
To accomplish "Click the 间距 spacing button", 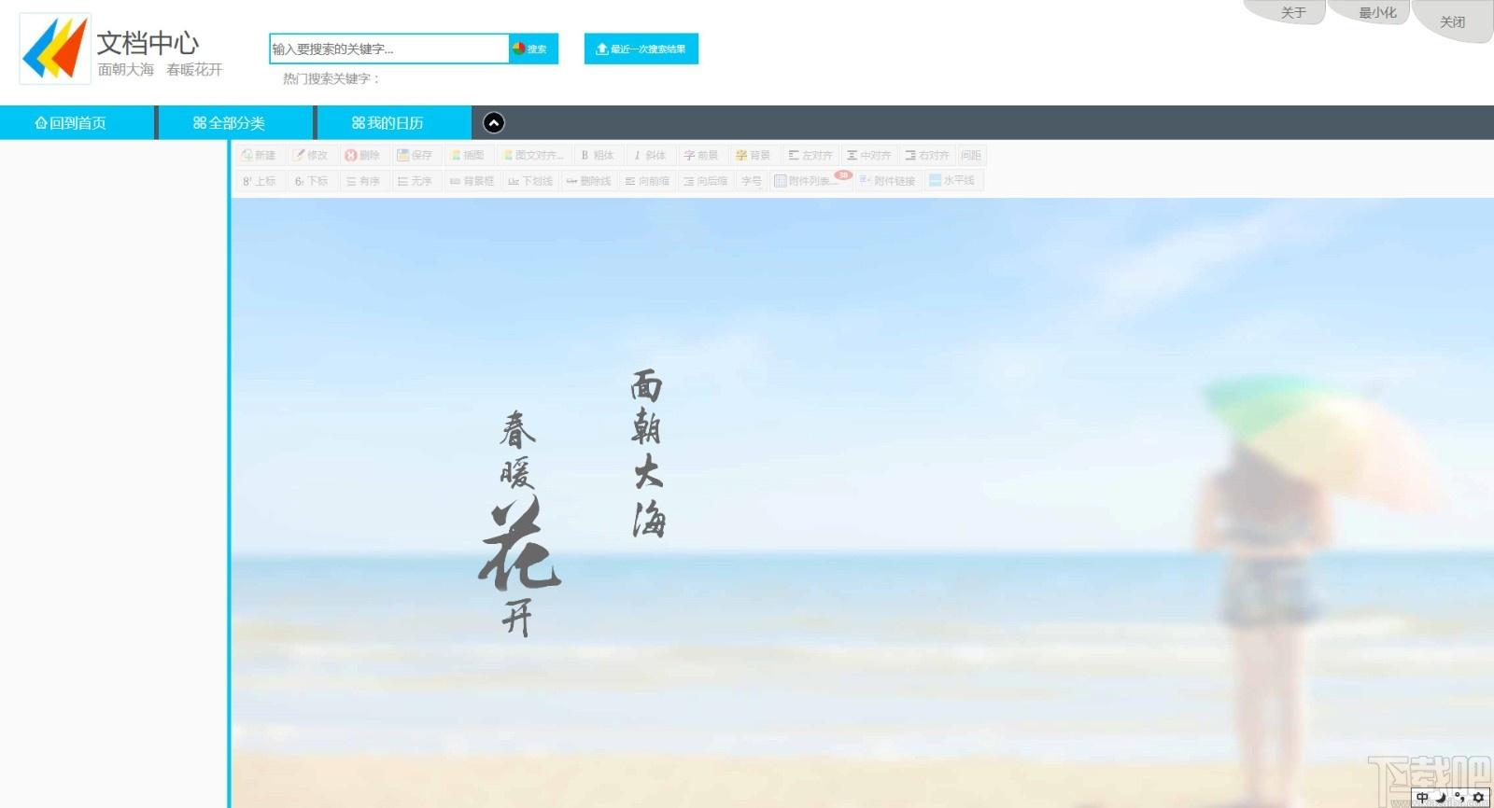I will (971, 155).
